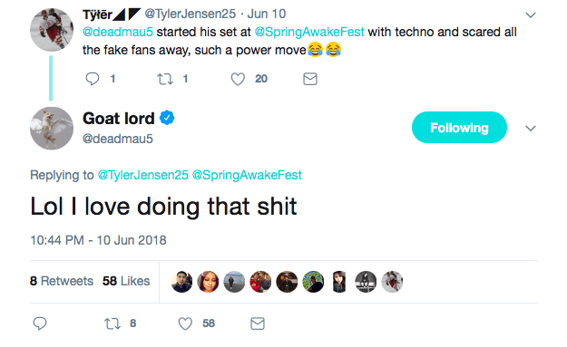Send Tyler's tweet via direct message icon
The image size is (567, 347).
(310, 79)
